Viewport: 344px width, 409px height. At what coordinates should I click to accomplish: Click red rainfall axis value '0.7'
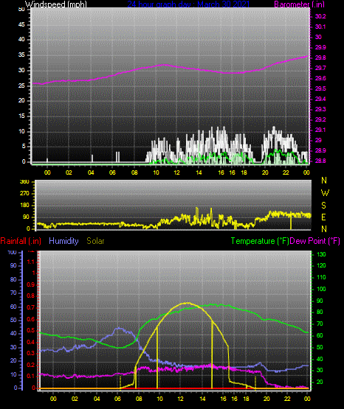[31, 308]
